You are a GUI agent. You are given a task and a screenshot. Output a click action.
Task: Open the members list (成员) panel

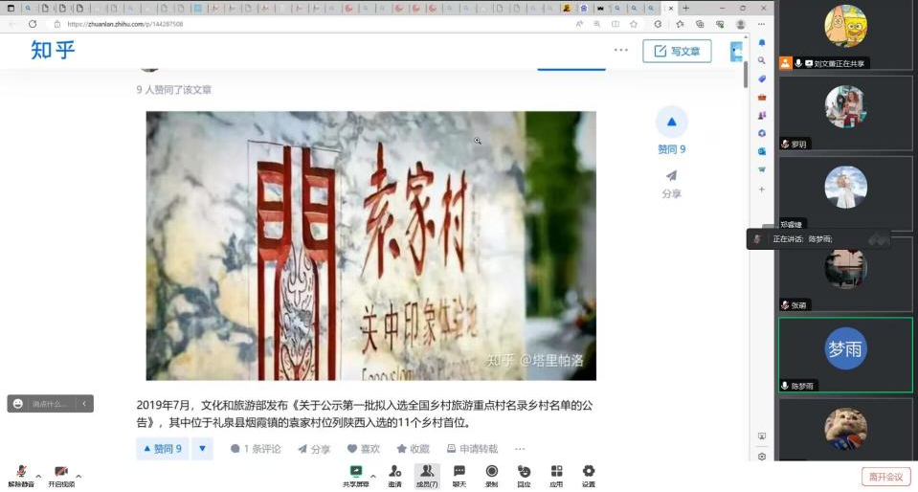point(427,474)
